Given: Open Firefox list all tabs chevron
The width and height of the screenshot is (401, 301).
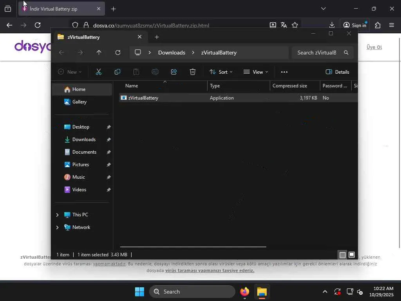Looking at the screenshot, I should click(x=323, y=9).
